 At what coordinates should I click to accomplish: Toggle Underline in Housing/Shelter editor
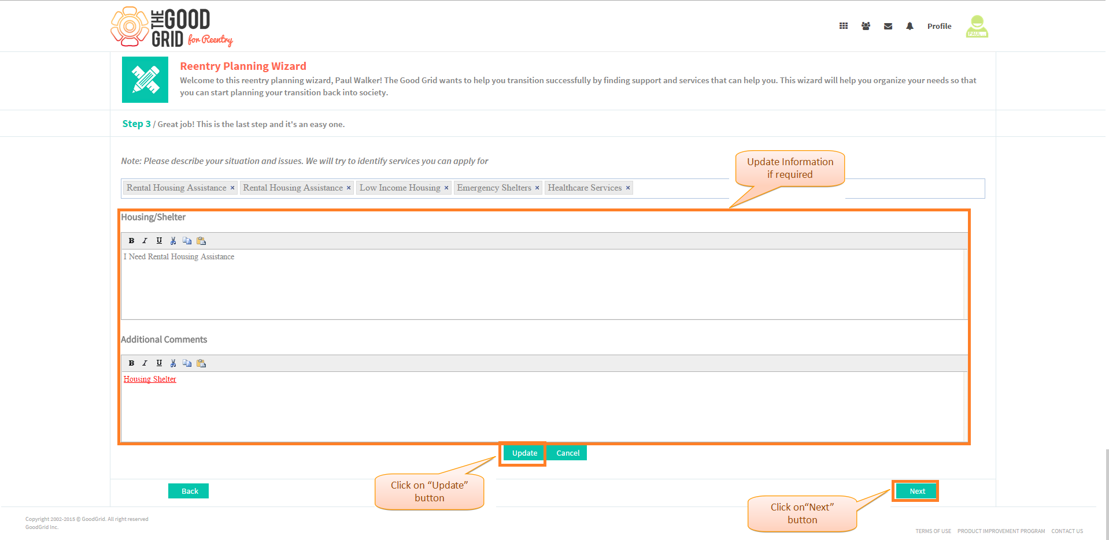click(x=159, y=241)
